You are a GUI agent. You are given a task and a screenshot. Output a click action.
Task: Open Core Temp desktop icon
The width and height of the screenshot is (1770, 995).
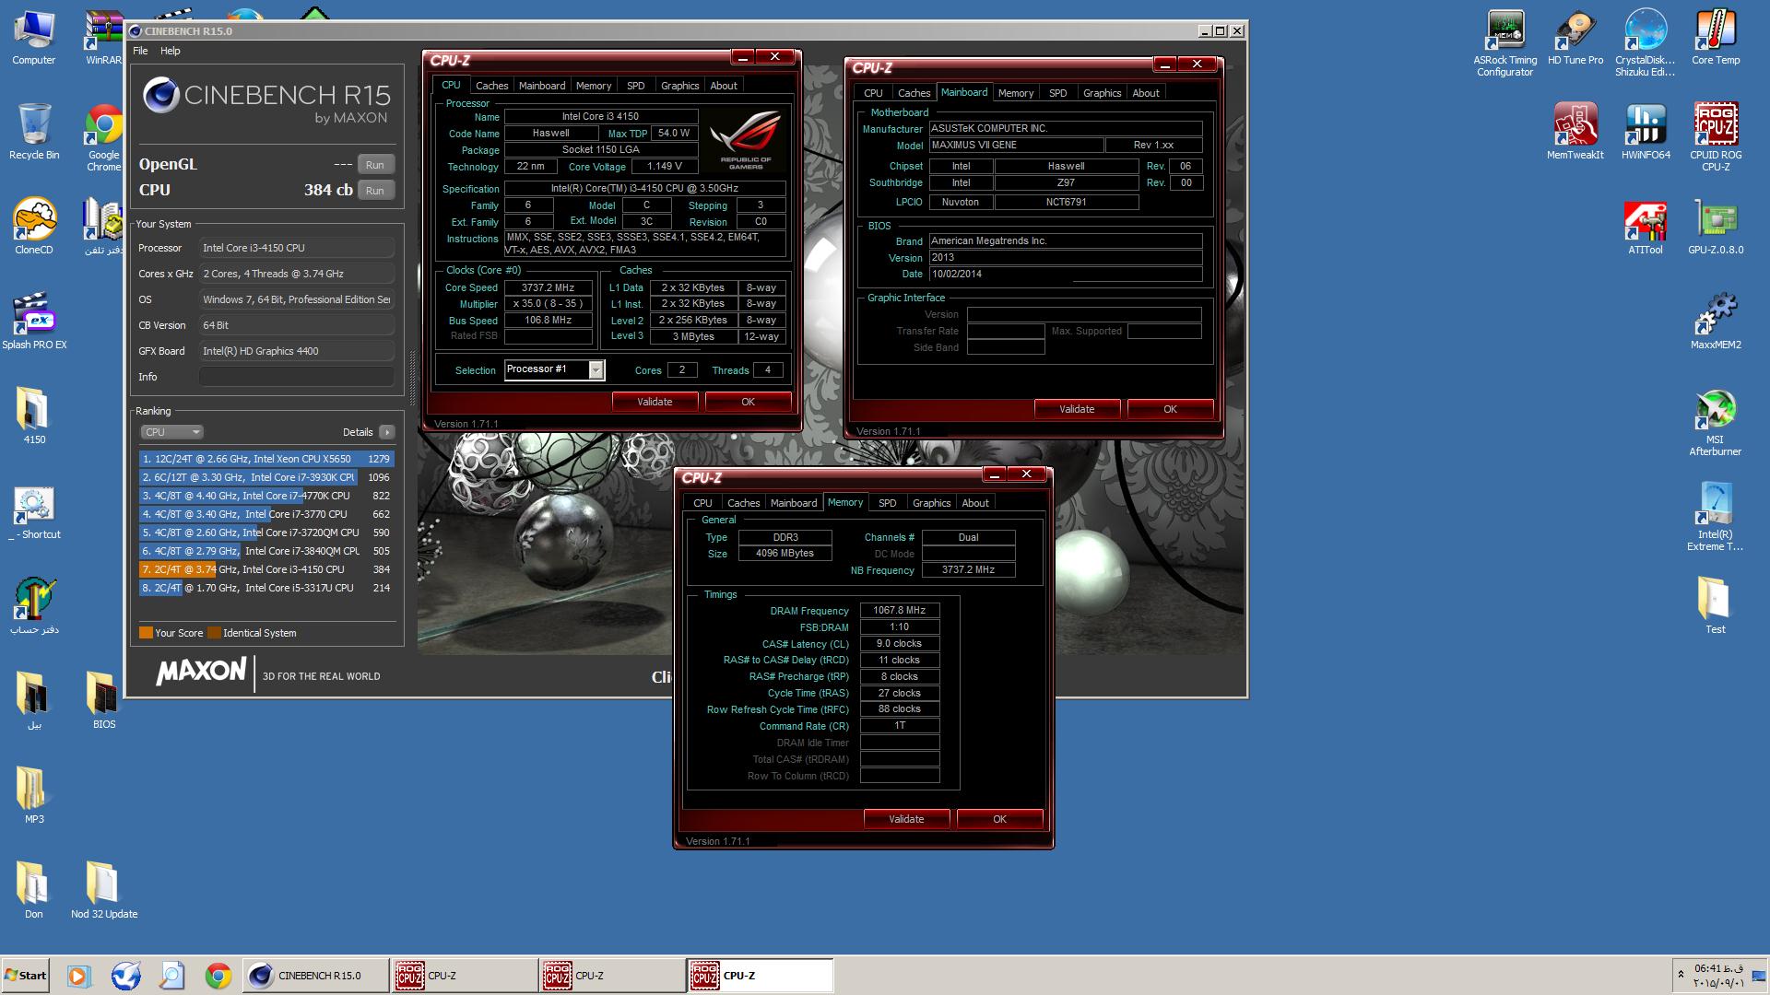pos(1716,38)
